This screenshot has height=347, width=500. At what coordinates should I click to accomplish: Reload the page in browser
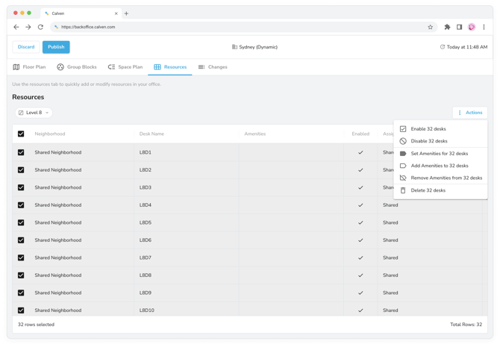(40, 27)
